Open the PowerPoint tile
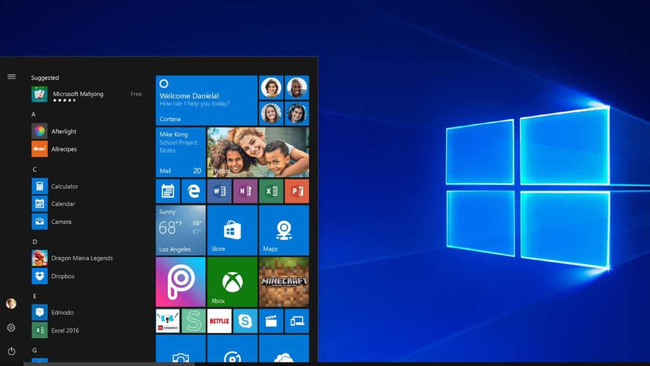 (x=297, y=191)
